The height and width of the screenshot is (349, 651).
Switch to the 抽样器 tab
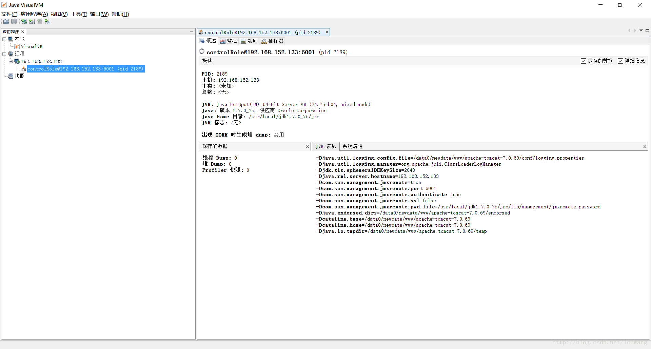[273, 41]
